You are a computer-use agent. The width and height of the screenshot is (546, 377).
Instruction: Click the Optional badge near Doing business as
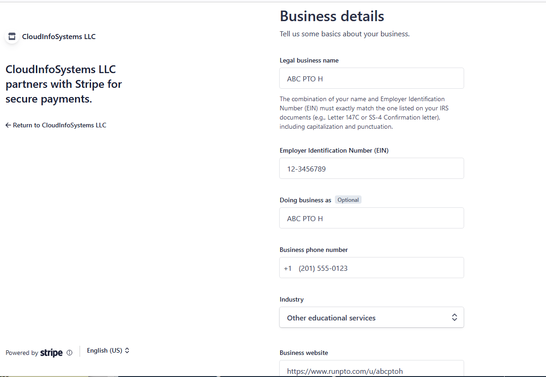[348, 200]
